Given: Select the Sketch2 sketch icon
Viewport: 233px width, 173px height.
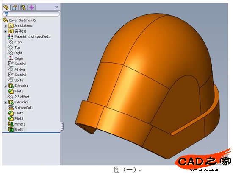Looking at the screenshot, I should 11,64.
